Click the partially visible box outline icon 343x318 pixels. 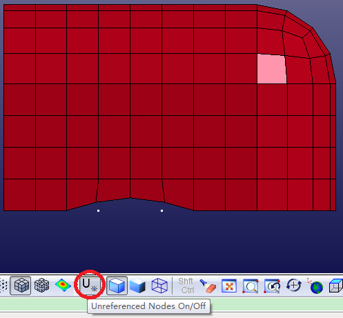point(336,286)
